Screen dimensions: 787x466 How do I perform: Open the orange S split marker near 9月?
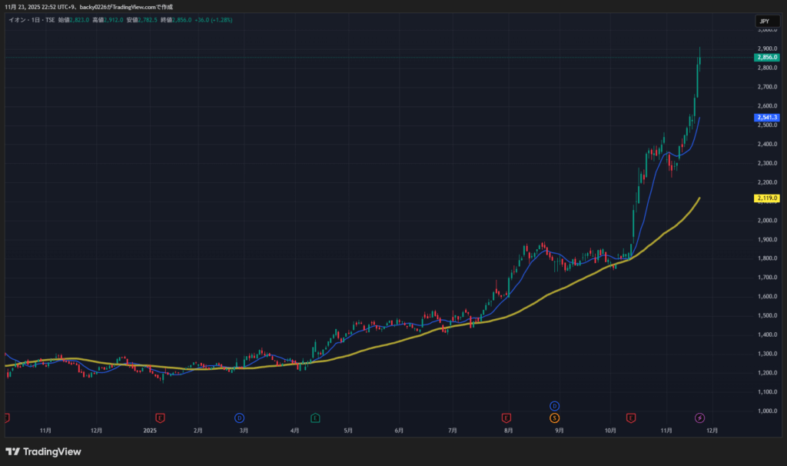click(555, 418)
